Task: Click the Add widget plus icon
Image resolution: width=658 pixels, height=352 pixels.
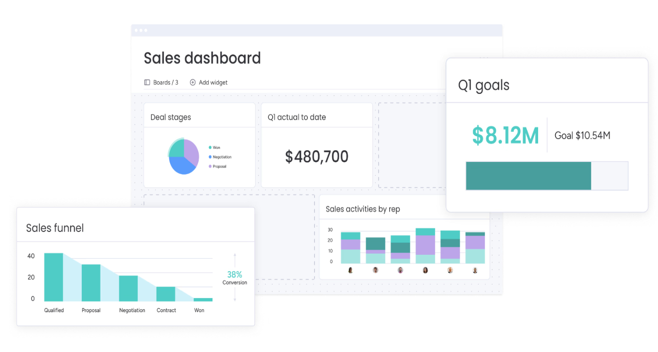Action: [x=193, y=83]
